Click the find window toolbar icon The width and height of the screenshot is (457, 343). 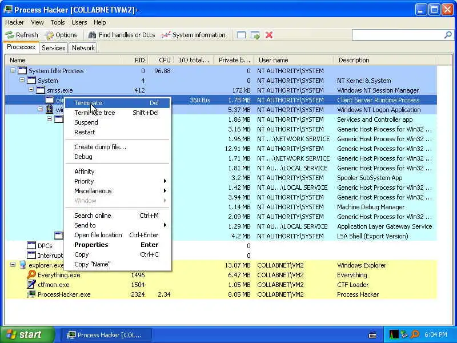click(241, 35)
